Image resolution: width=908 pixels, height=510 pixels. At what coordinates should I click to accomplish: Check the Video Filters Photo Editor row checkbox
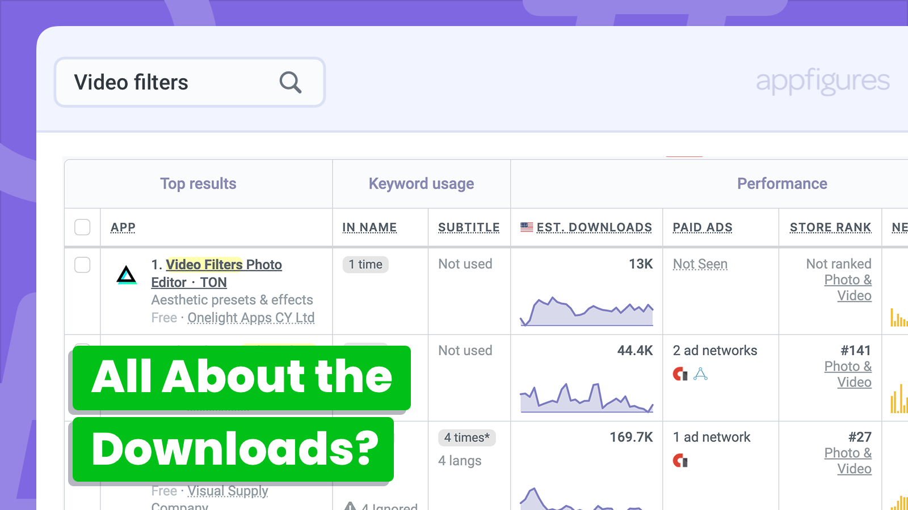[x=82, y=265]
